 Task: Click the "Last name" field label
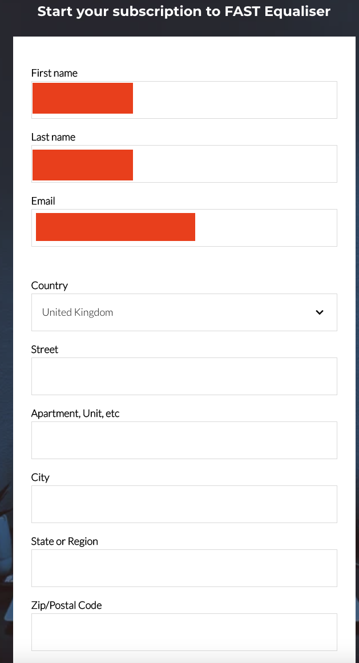click(53, 137)
